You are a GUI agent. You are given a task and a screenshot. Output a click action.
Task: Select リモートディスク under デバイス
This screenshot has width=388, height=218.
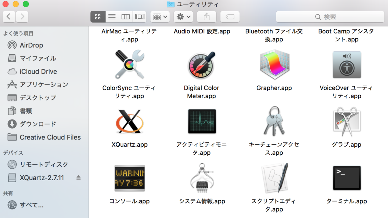(x=44, y=164)
